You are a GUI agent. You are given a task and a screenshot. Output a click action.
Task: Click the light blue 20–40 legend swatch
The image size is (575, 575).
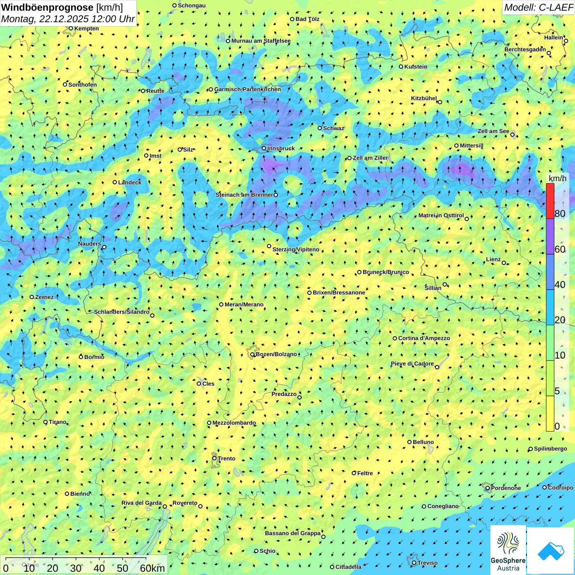coord(550,308)
